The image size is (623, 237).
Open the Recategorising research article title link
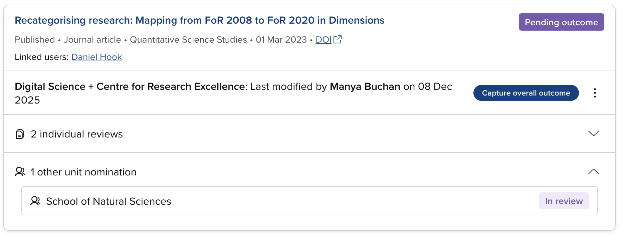[199, 20]
